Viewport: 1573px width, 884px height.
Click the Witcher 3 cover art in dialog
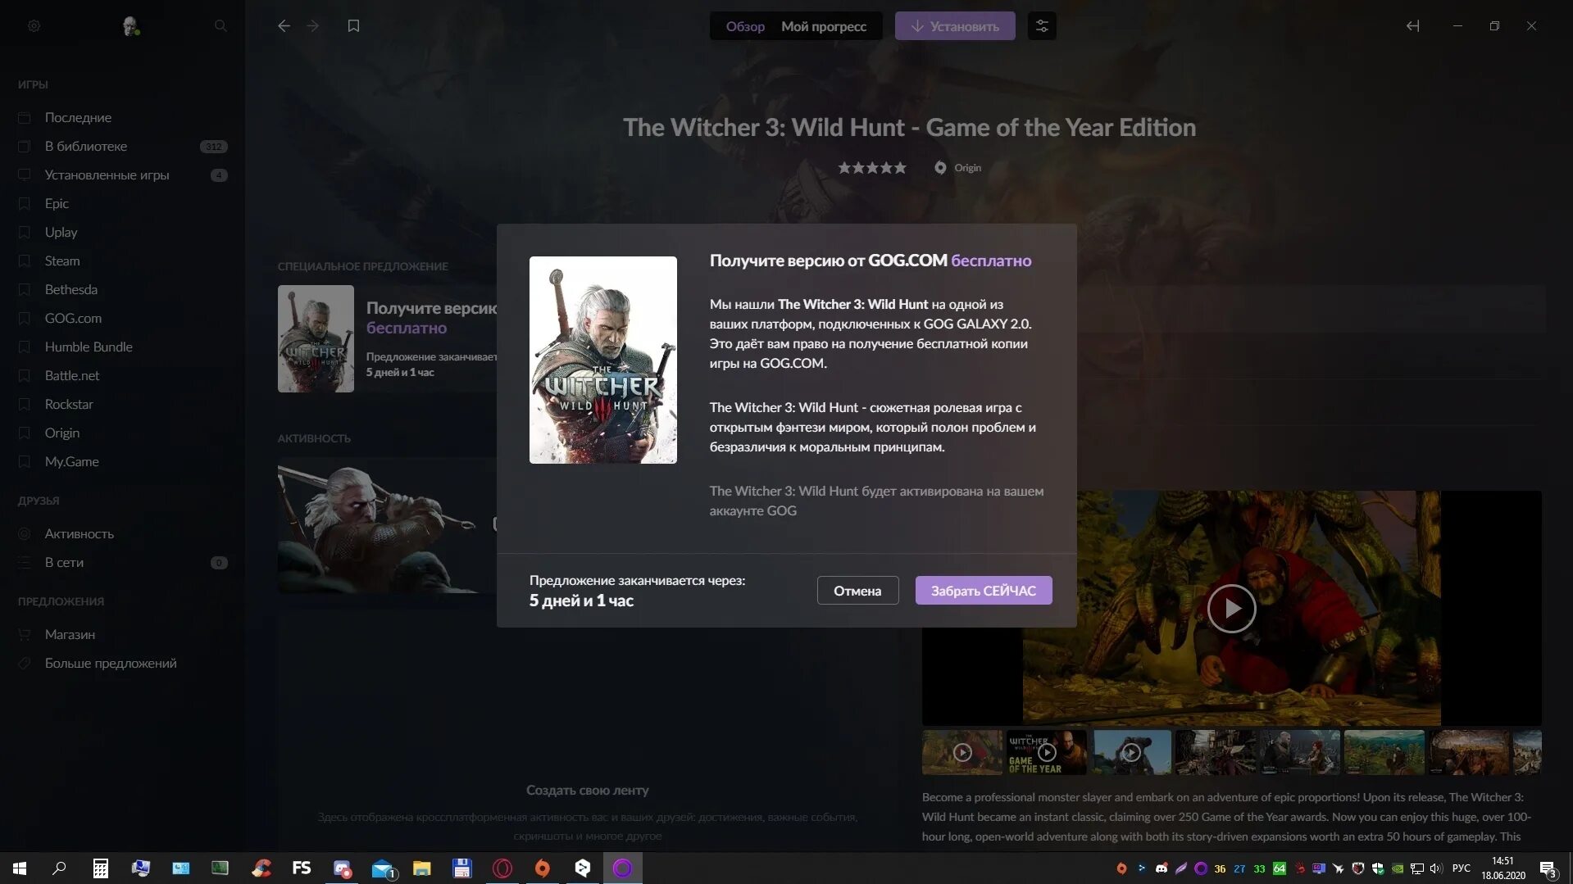pyautogui.click(x=603, y=360)
